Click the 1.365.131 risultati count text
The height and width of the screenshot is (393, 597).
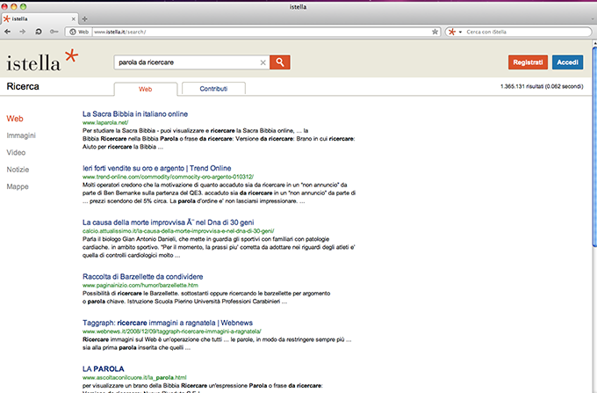[x=542, y=86]
